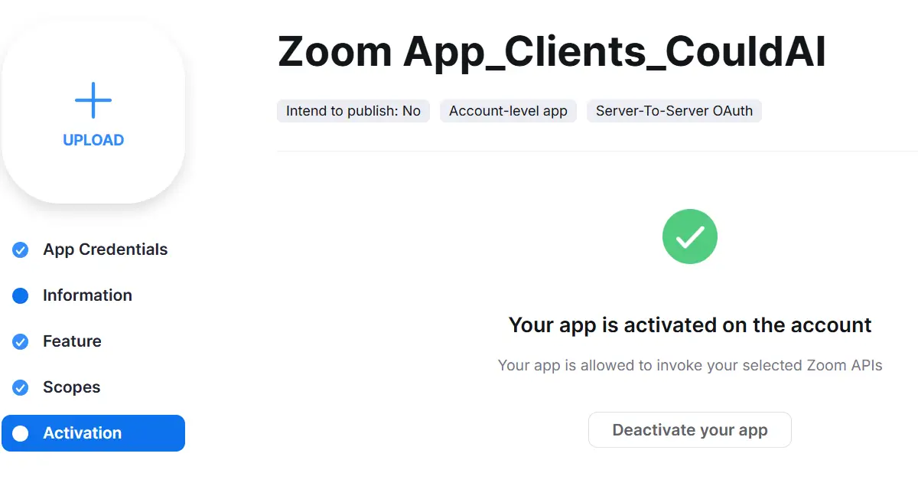The height and width of the screenshot is (486, 918).
Task: Click the 'allowed to invoke' Zoom APIs description
Action: [690, 365]
